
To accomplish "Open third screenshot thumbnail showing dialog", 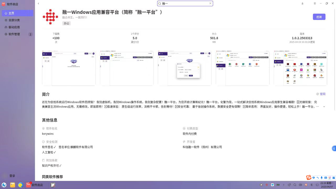I will point(185,68).
